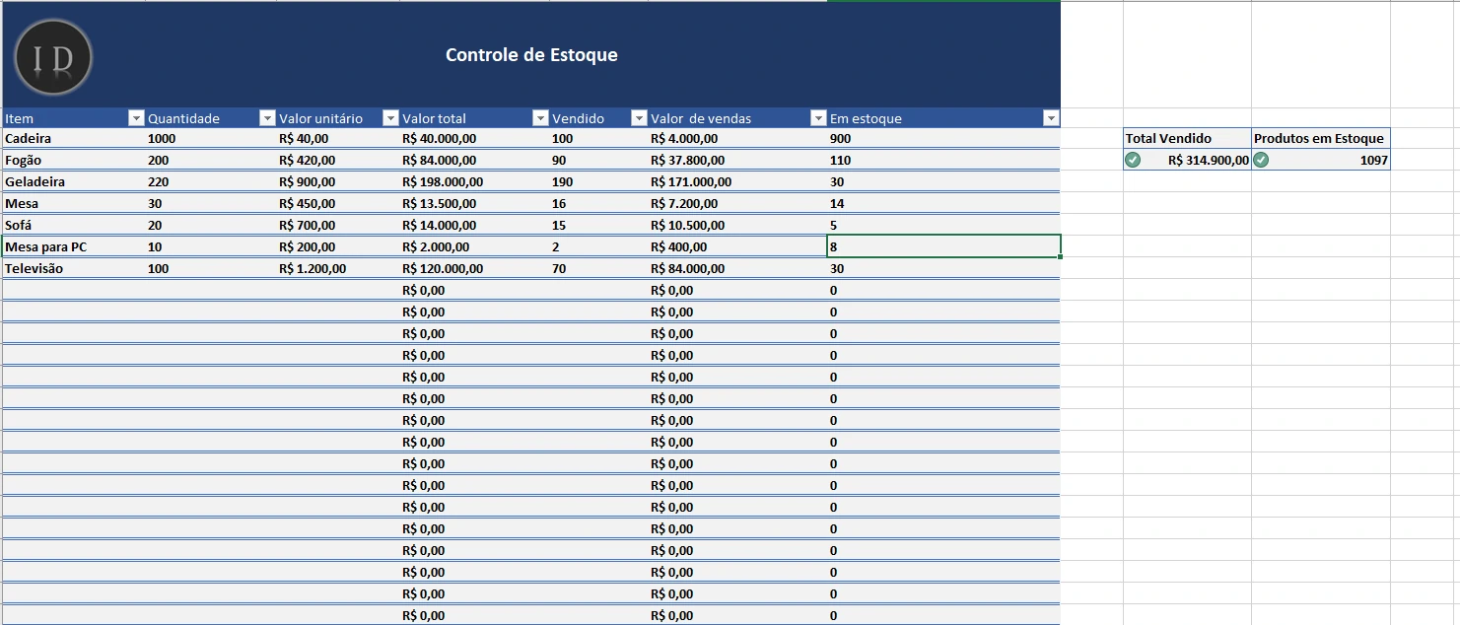Click the Controle de Estoque title banner

(x=532, y=55)
